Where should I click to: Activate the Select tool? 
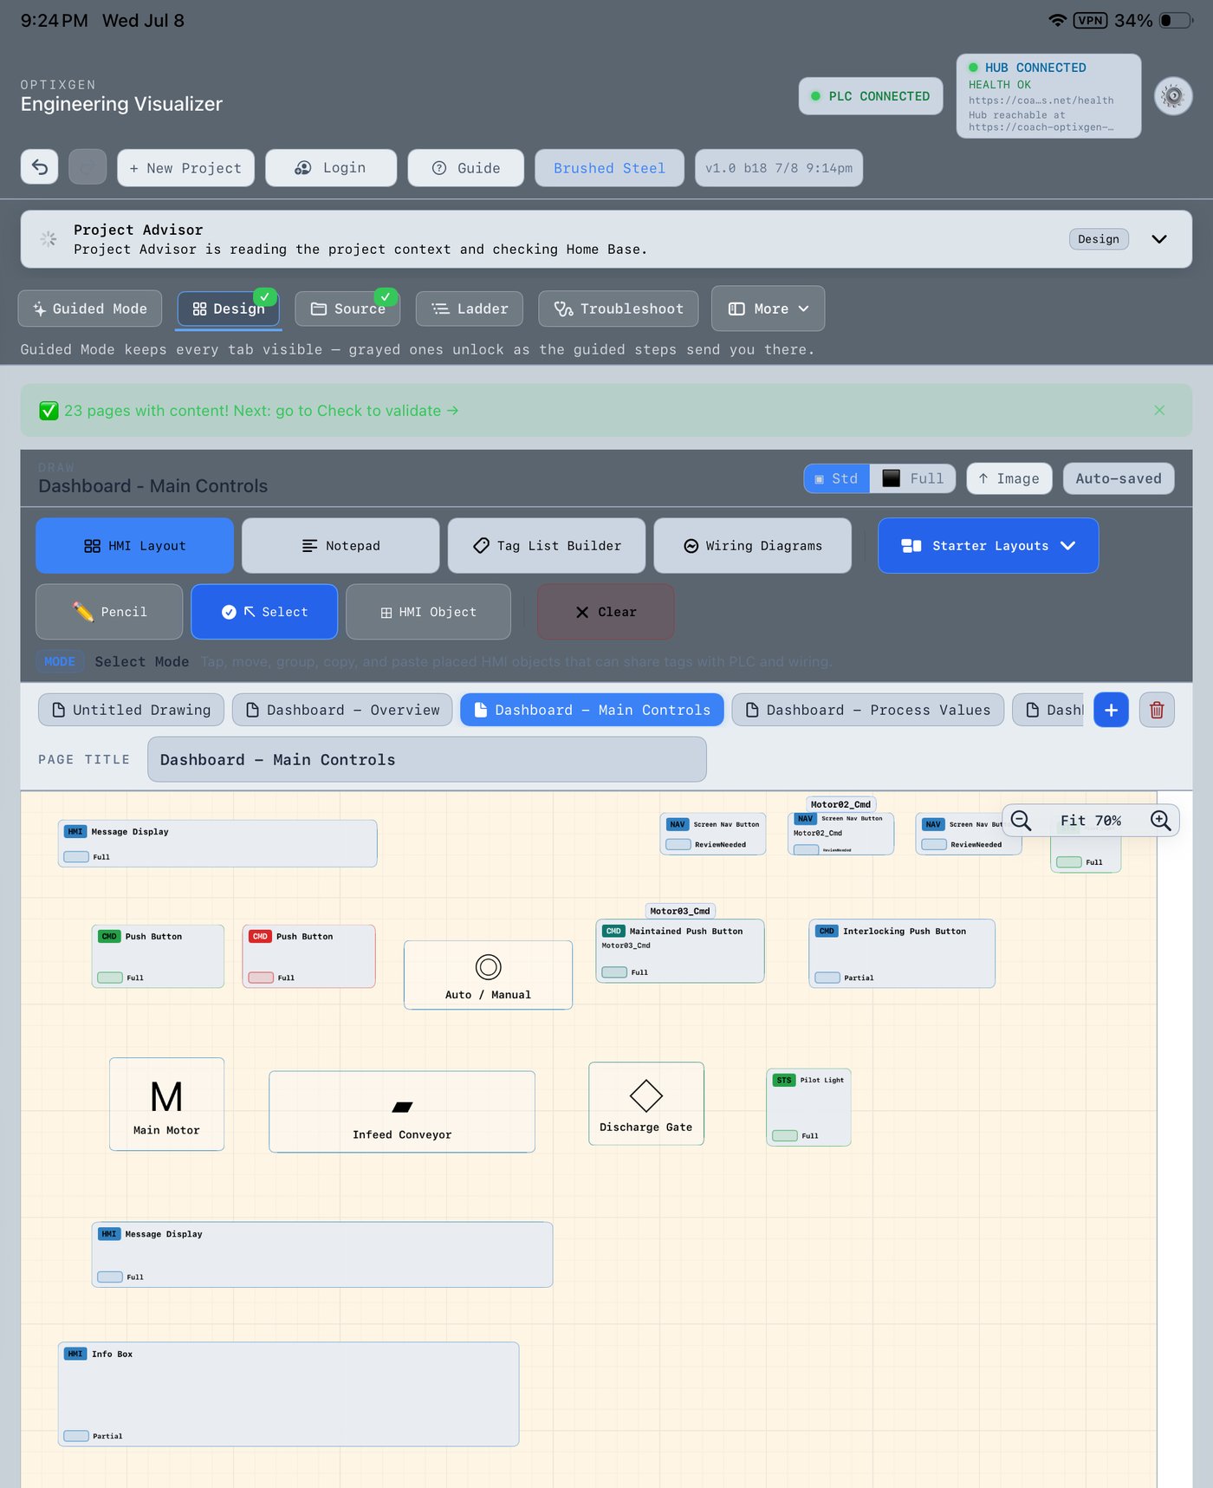[x=264, y=612]
